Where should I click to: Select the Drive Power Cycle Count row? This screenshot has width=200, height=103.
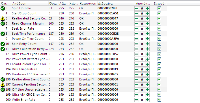(83, 54)
